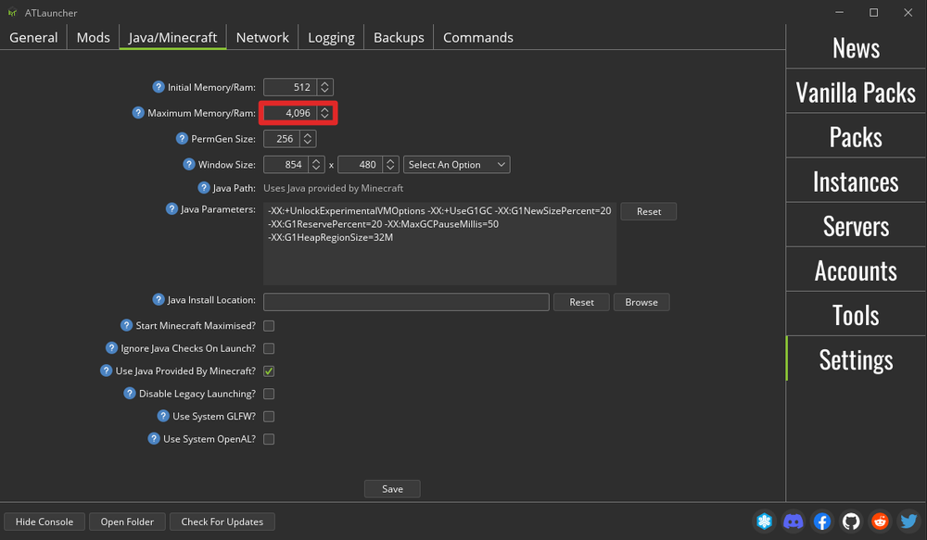The image size is (927, 540).
Task: Tick the Disable Legacy Launching checkbox
Action: point(269,394)
